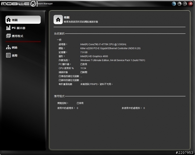Viewport: 195px width, 155px height.
Task: Open the 網路 network settings page
Action: 15,47
